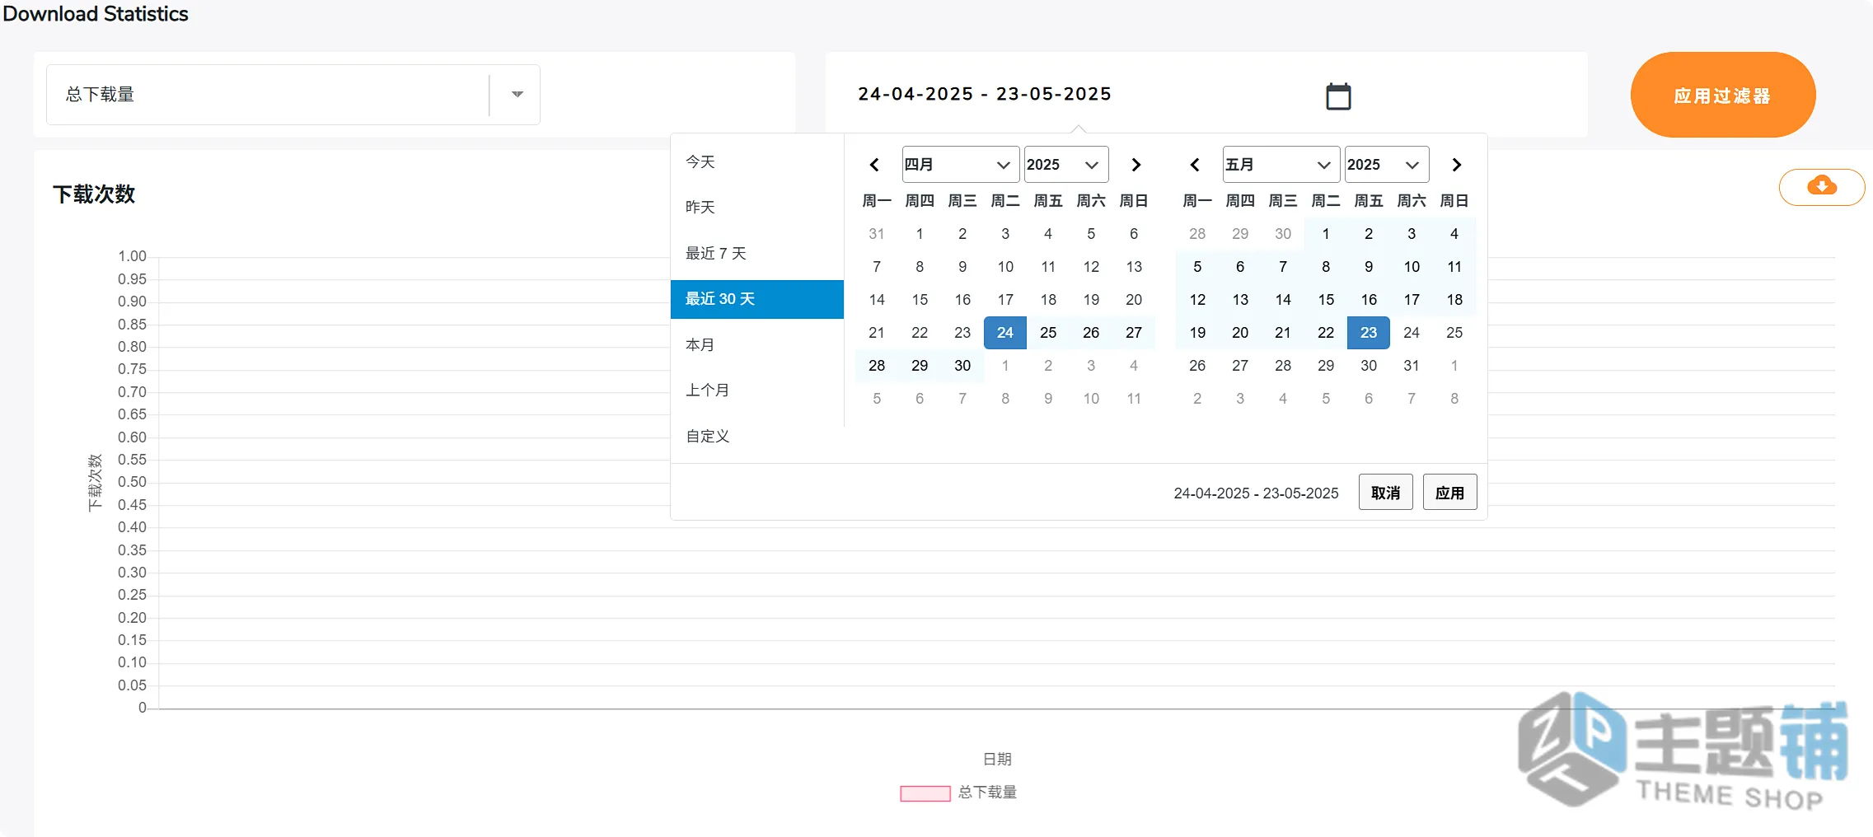Click the orange cloud download icon

(1822, 186)
